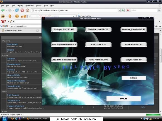
Task: Click the FORUM button in patch window
Action: coord(124,99)
